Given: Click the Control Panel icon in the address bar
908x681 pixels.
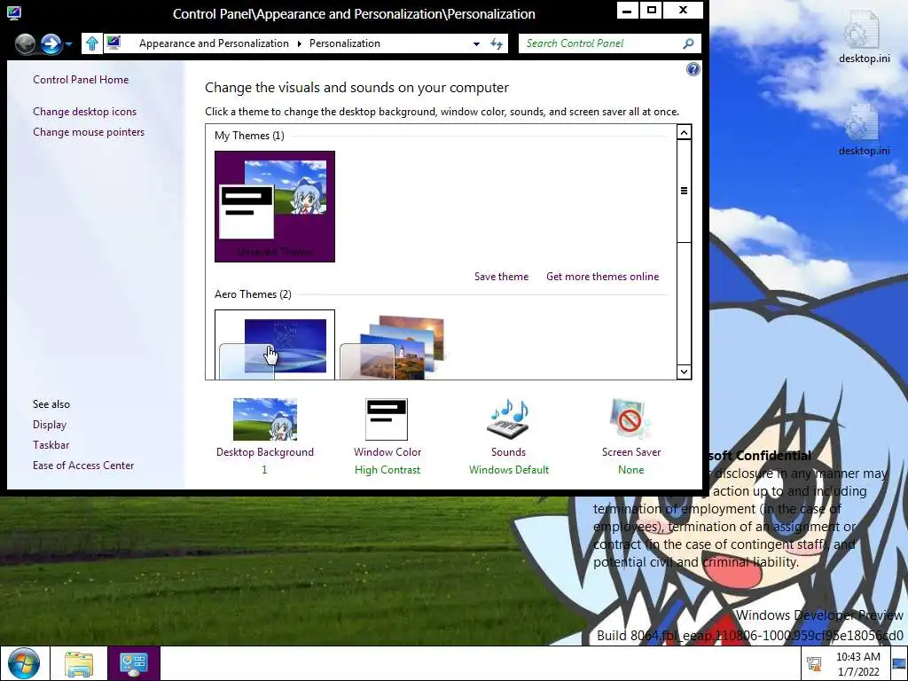Looking at the screenshot, I should point(114,43).
